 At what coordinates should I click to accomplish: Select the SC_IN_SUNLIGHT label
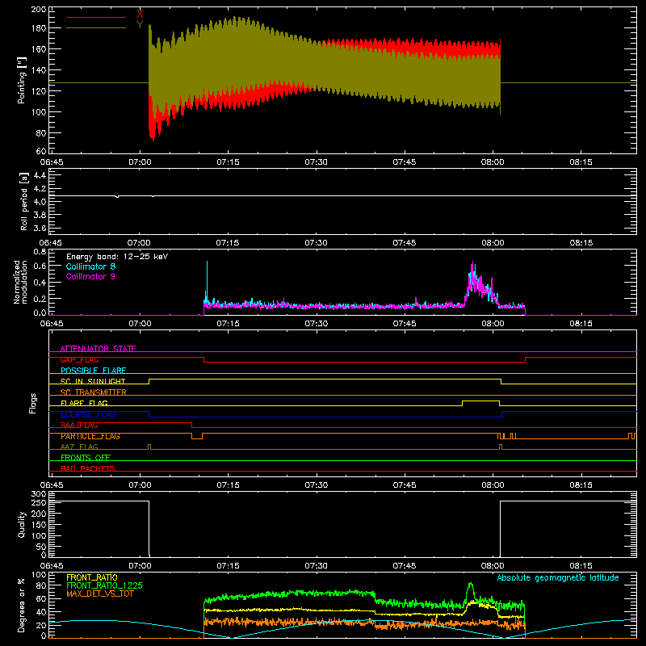93,381
